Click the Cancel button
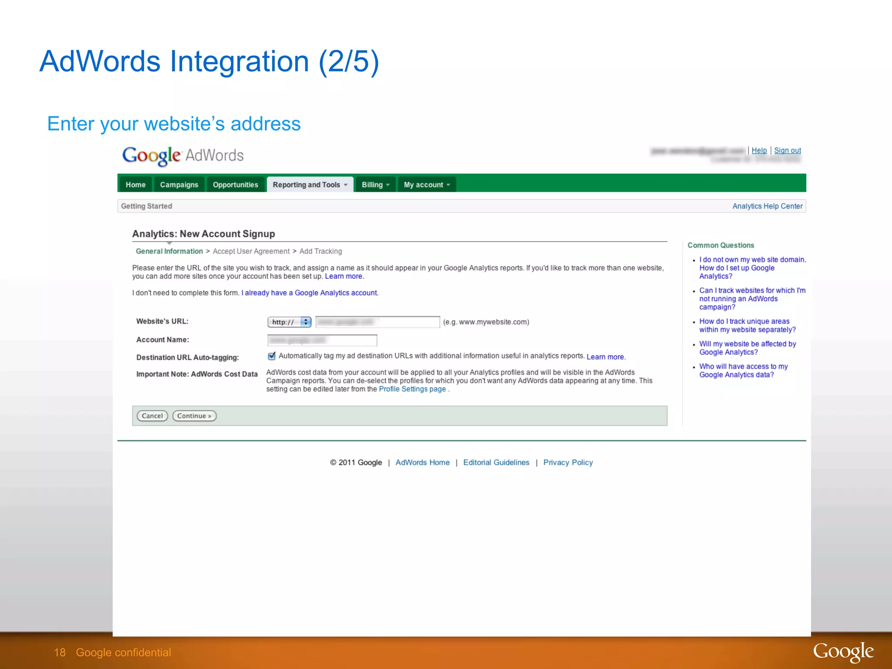The height and width of the screenshot is (669, 892). point(152,416)
